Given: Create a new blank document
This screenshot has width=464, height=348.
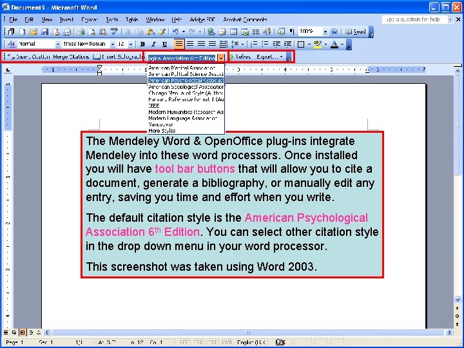Looking at the screenshot, I should point(23,32).
